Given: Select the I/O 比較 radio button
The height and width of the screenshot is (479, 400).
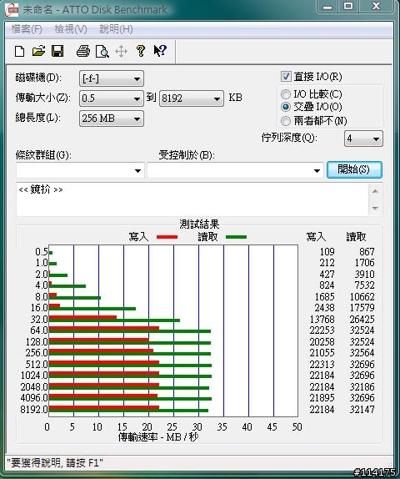Looking at the screenshot, I should click(x=286, y=94).
